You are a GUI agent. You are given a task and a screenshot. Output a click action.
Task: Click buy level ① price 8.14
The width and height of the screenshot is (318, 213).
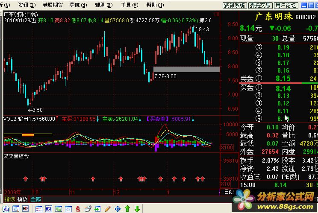(x=283, y=88)
